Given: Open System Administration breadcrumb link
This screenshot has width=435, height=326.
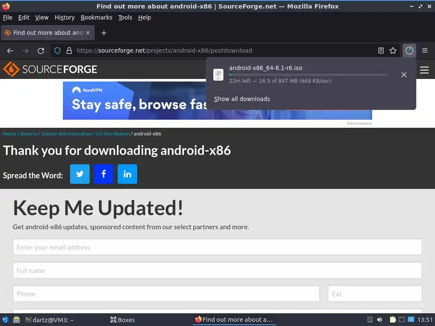Looking at the screenshot, I should [x=67, y=134].
